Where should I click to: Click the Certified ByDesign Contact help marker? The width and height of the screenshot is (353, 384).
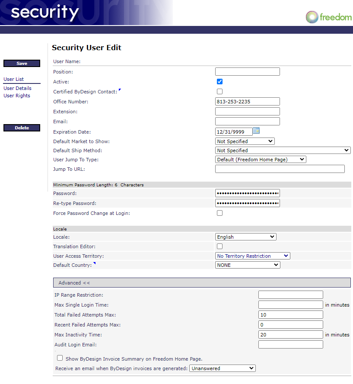pos(120,90)
